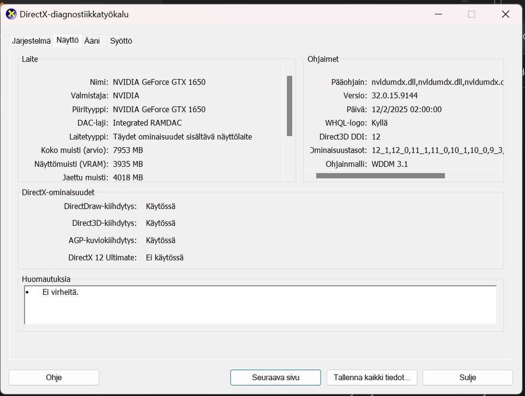This screenshot has height=396, width=525.
Task: Click the Direct3D DDI value 12
Action: (x=376, y=137)
